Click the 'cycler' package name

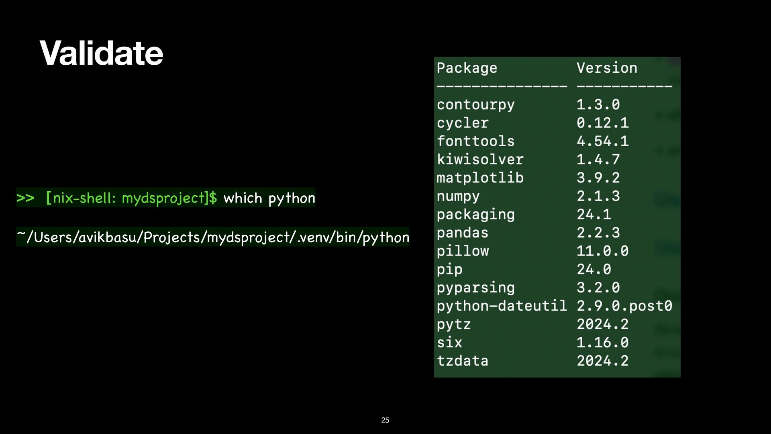[463, 123]
